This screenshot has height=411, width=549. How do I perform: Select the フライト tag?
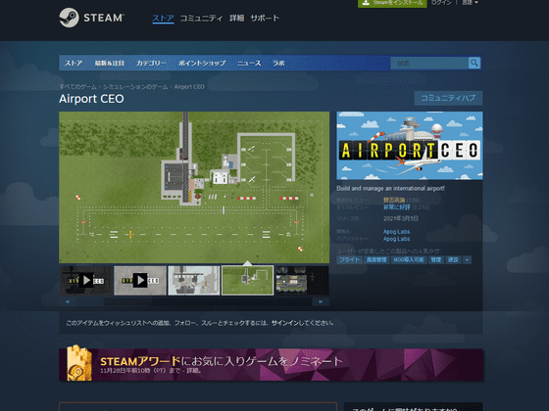[349, 259]
